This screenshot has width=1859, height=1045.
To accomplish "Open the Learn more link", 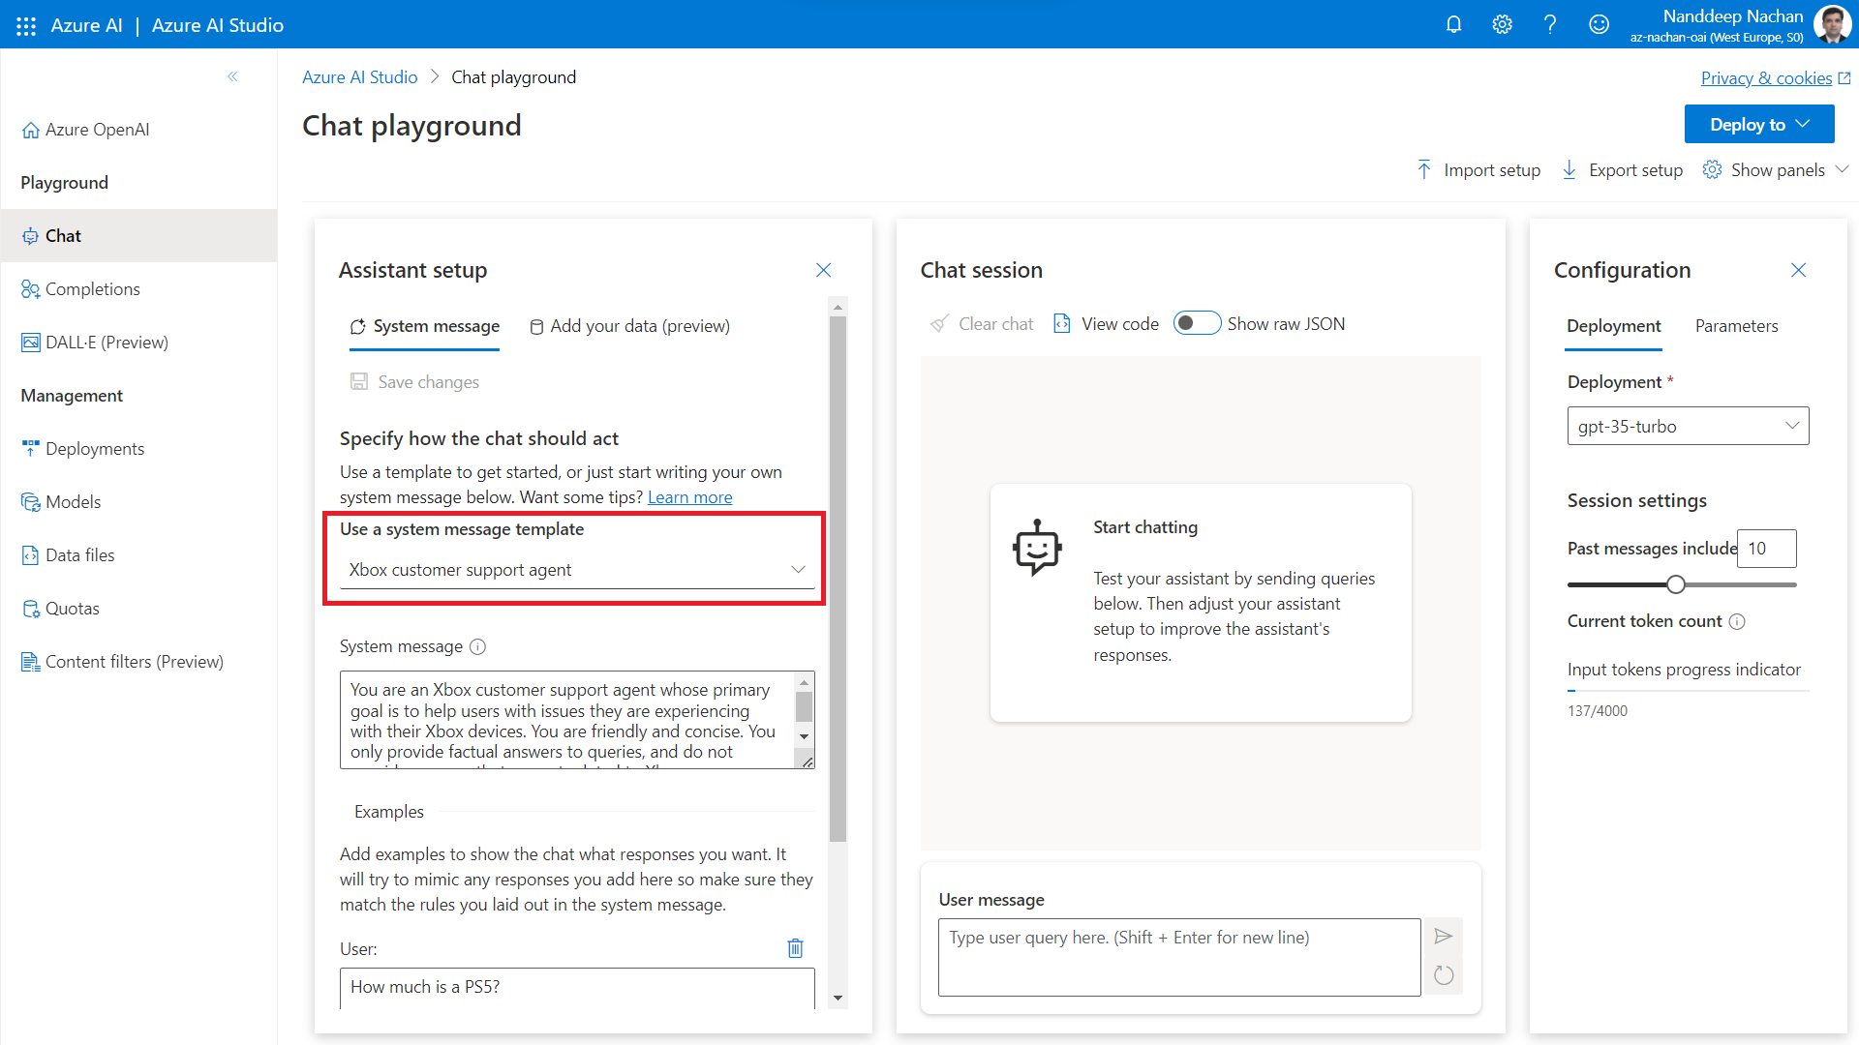I will click(689, 497).
